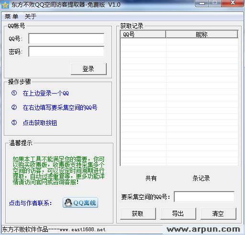Click the 共有 record count label

151,178
